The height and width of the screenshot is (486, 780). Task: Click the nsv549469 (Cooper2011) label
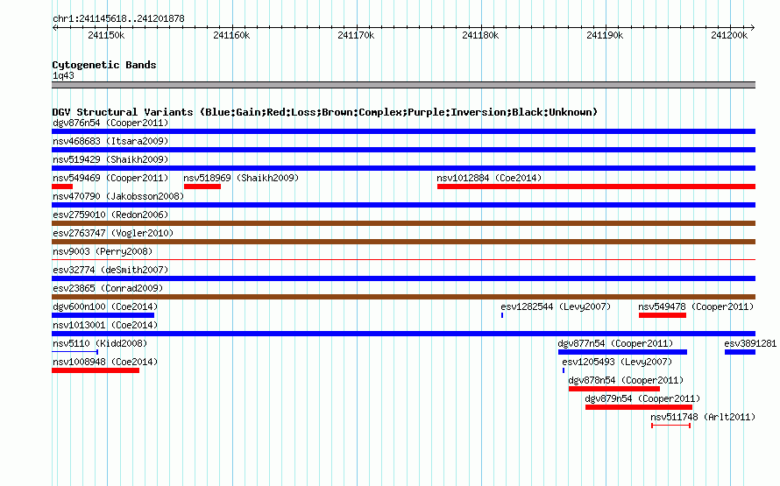(x=110, y=178)
